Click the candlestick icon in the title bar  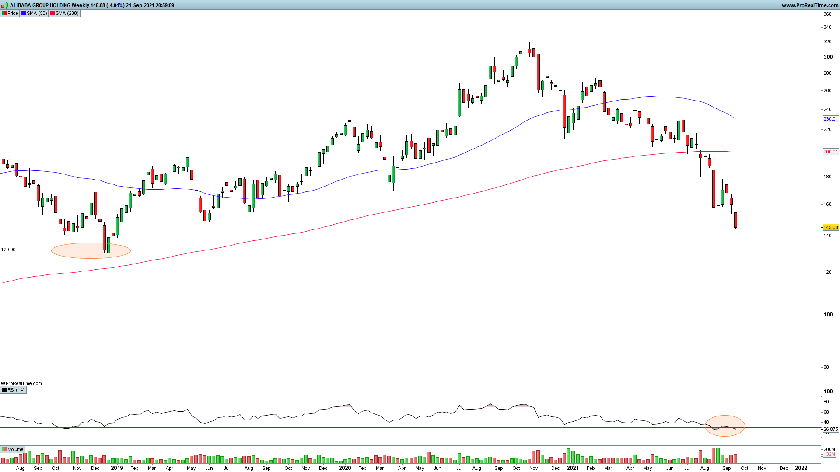tap(4, 5)
